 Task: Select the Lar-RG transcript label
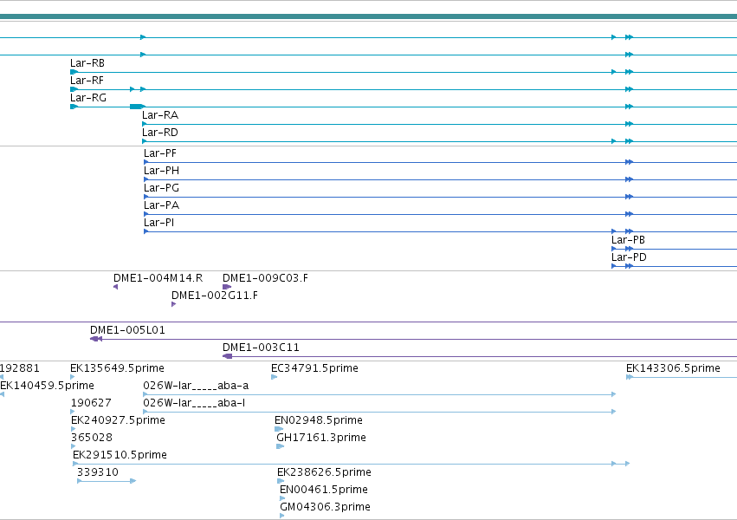coord(88,98)
